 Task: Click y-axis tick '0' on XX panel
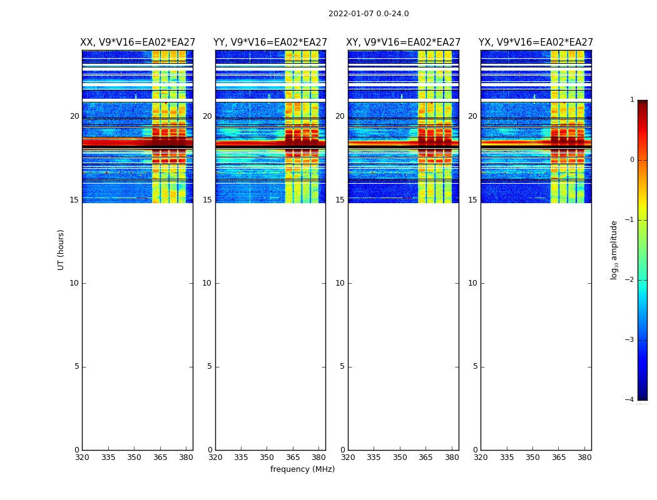click(77, 450)
